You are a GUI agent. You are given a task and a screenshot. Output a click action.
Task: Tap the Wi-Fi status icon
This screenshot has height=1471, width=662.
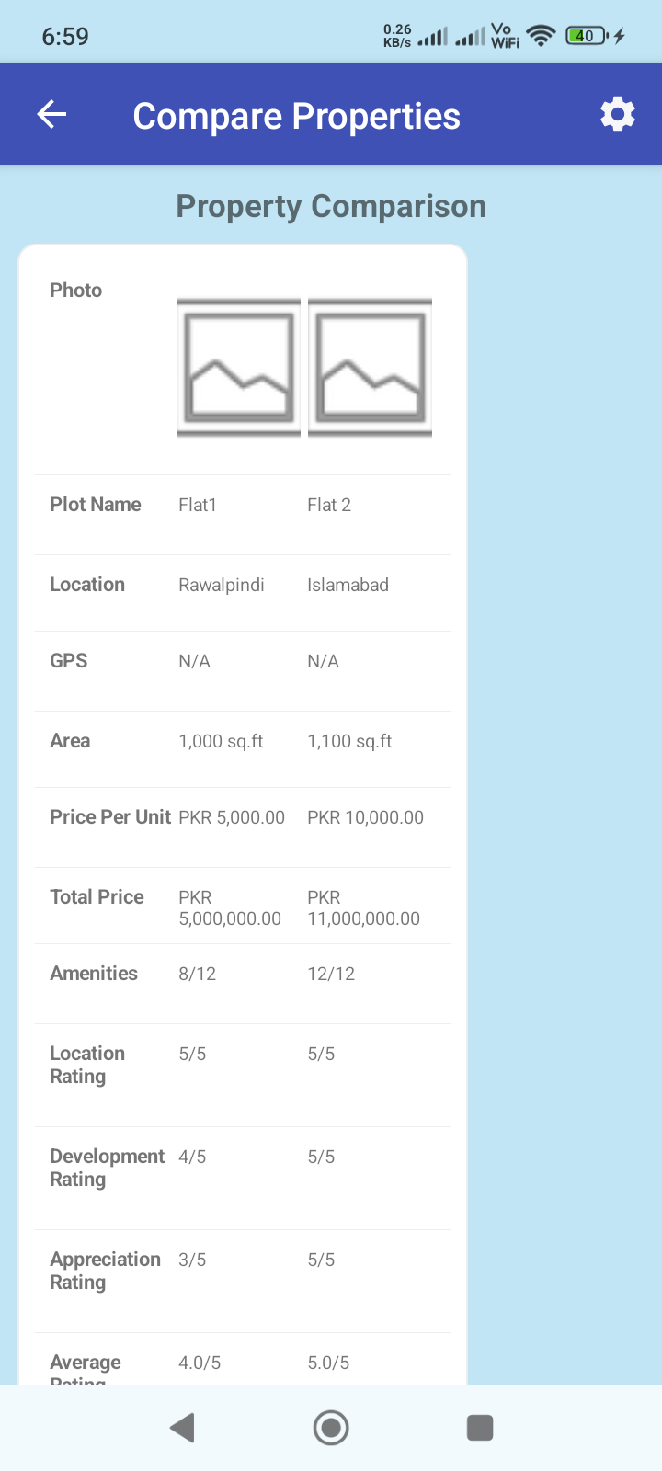tap(542, 36)
